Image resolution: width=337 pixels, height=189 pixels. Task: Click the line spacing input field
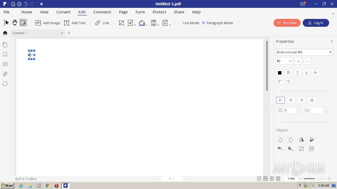[x=317, y=110]
